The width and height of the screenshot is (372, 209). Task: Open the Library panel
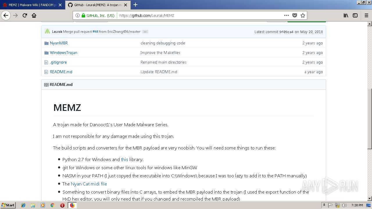346,15
